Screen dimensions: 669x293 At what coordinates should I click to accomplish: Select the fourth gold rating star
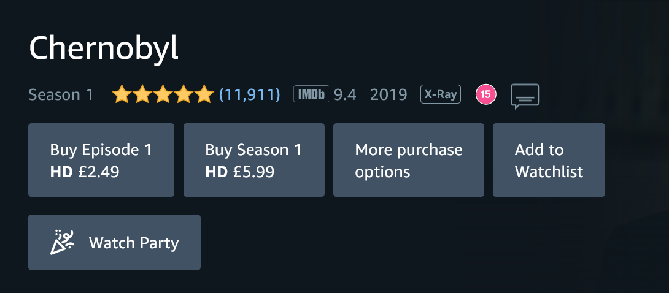pyautogui.click(x=184, y=94)
